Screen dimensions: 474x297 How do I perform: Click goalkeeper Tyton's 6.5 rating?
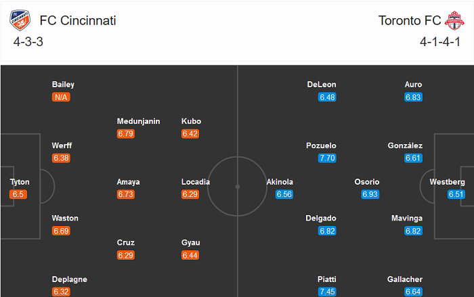(x=18, y=195)
